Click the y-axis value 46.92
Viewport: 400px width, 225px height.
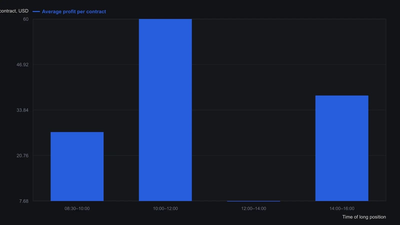point(22,65)
